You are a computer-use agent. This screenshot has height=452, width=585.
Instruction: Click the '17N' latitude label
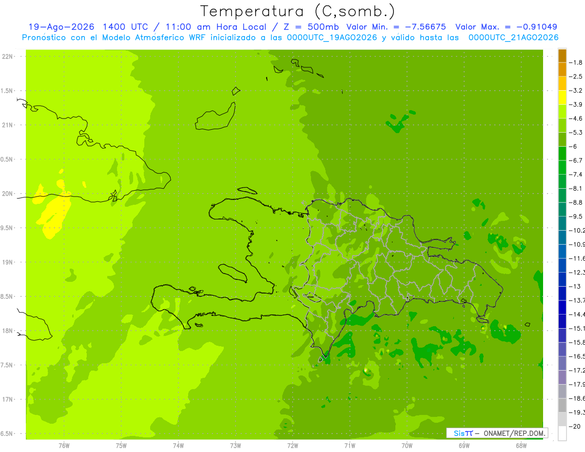click(x=8, y=400)
